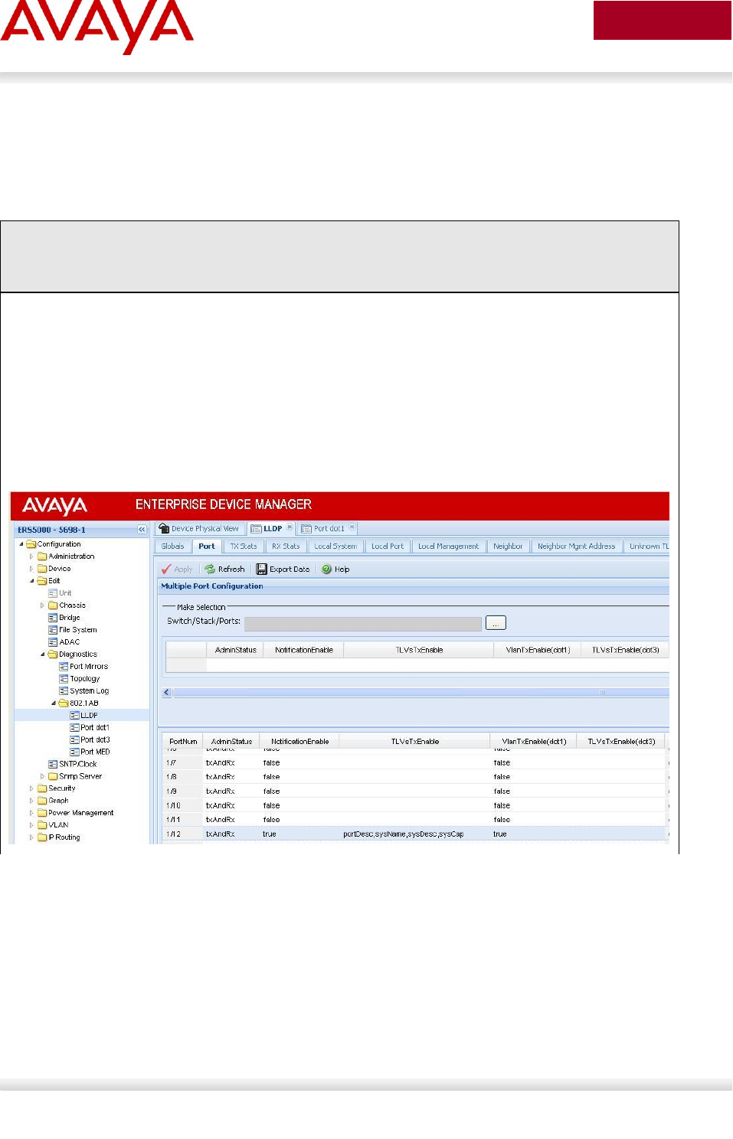The image size is (733, 1139).
Task: Click the green Refresh icon
Action: coord(210,569)
